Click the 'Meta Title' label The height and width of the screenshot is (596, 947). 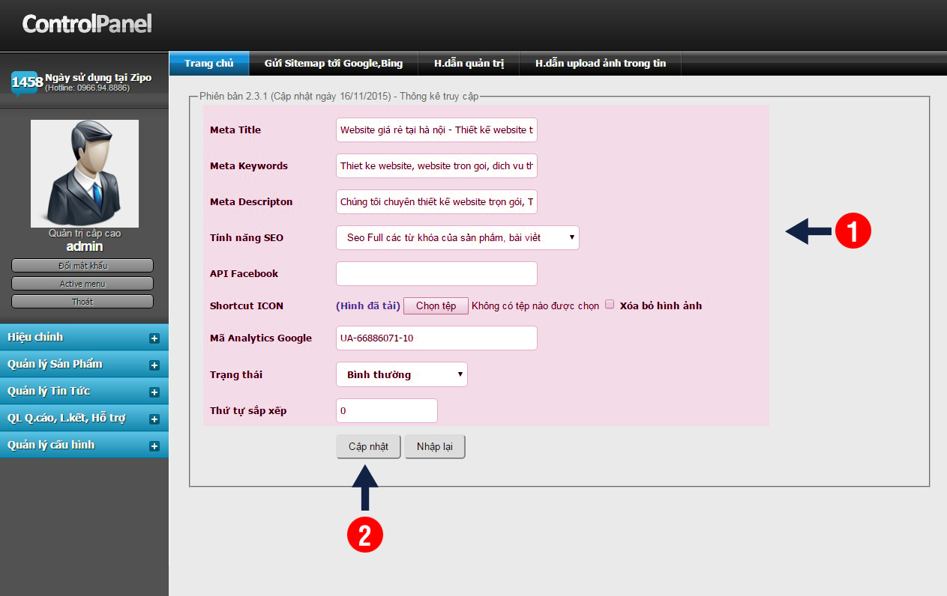(x=235, y=130)
